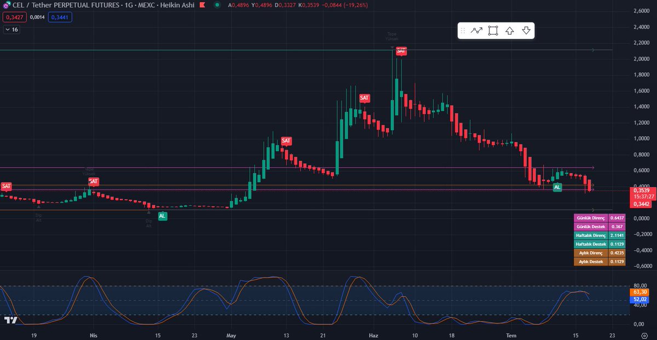657x340 pixels.
Task: Expand the collapsed indicators legend showing 16
Action: [x=11, y=30]
